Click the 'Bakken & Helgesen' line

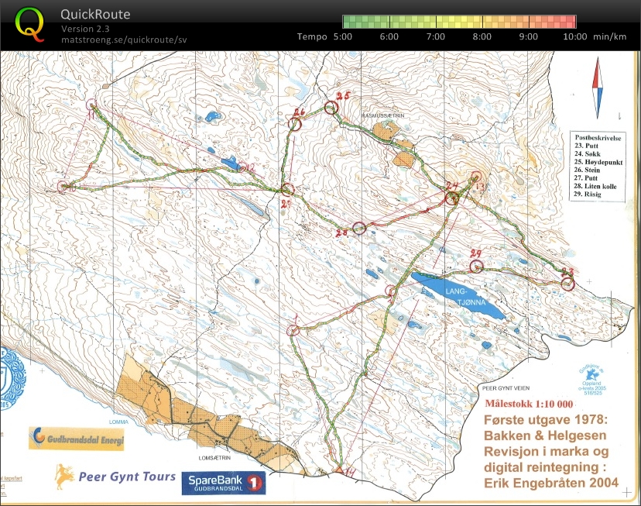pos(545,435)
